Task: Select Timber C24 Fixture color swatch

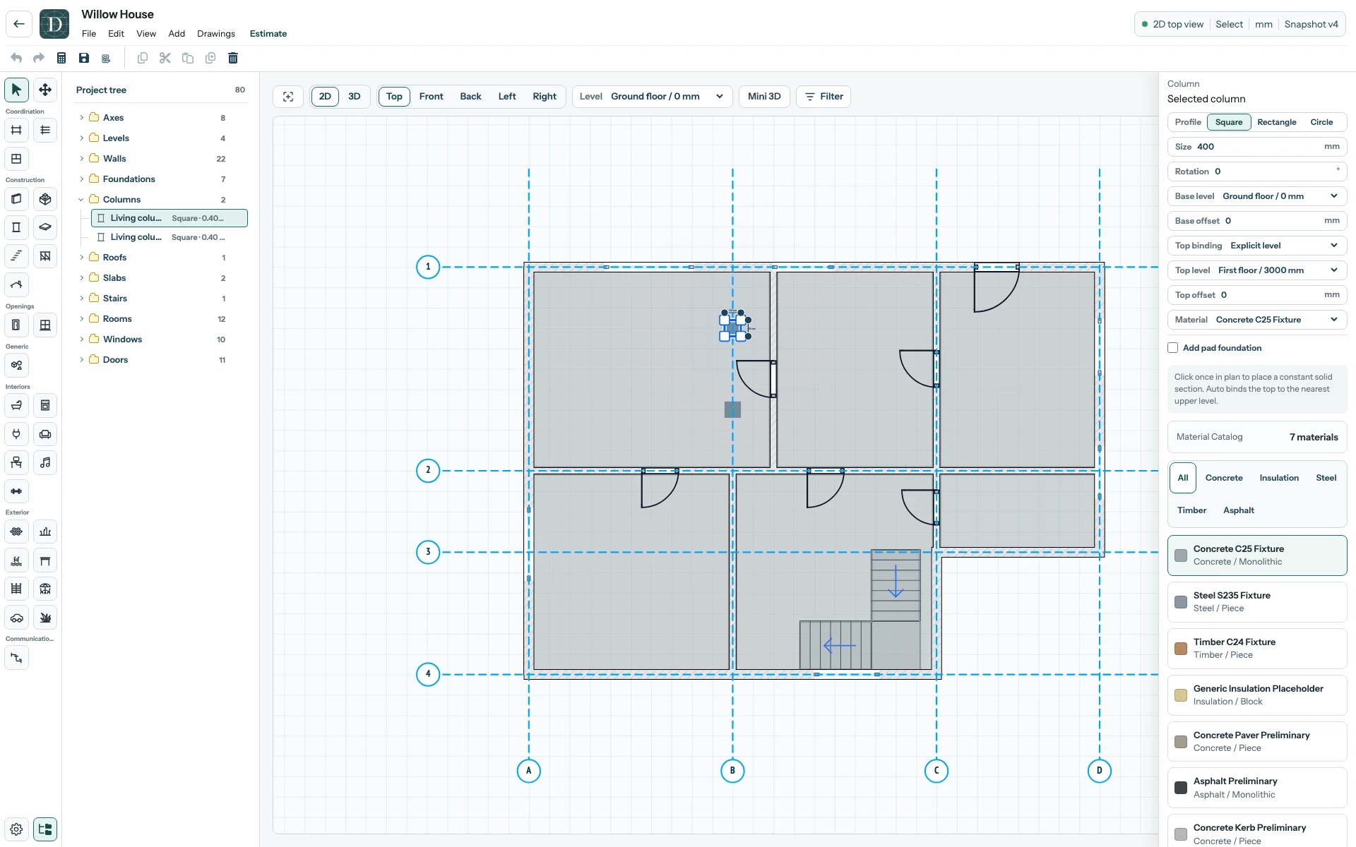Action: coord(1181,649)
